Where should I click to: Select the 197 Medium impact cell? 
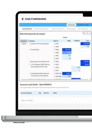click(76, 68)
